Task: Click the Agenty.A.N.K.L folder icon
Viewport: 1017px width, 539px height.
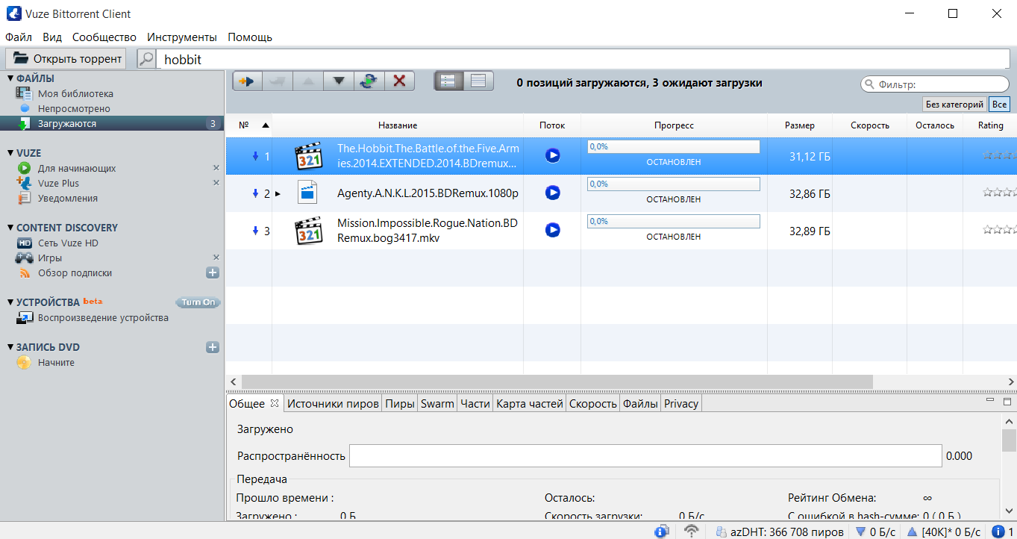Action: pos(307,193)
